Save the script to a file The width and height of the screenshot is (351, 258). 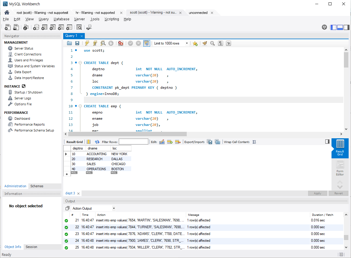pyautogui.click(x=77, y=43)
